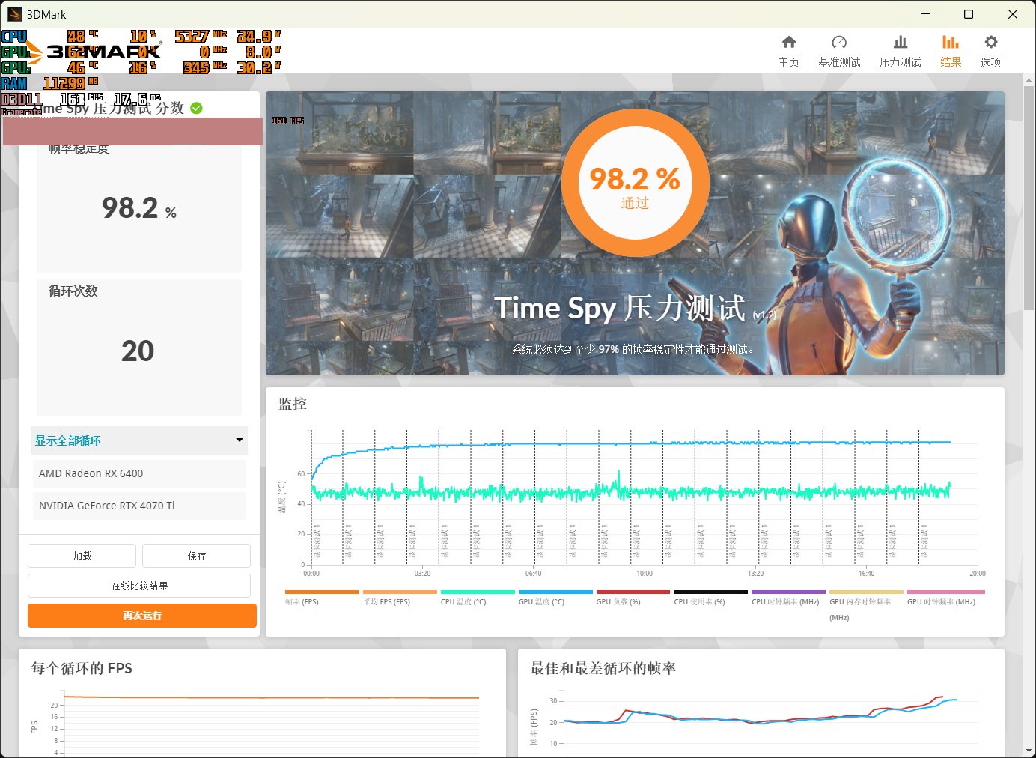Click the 保存 save button
This screenshot has width=1036, height=758.
[197, 556]
